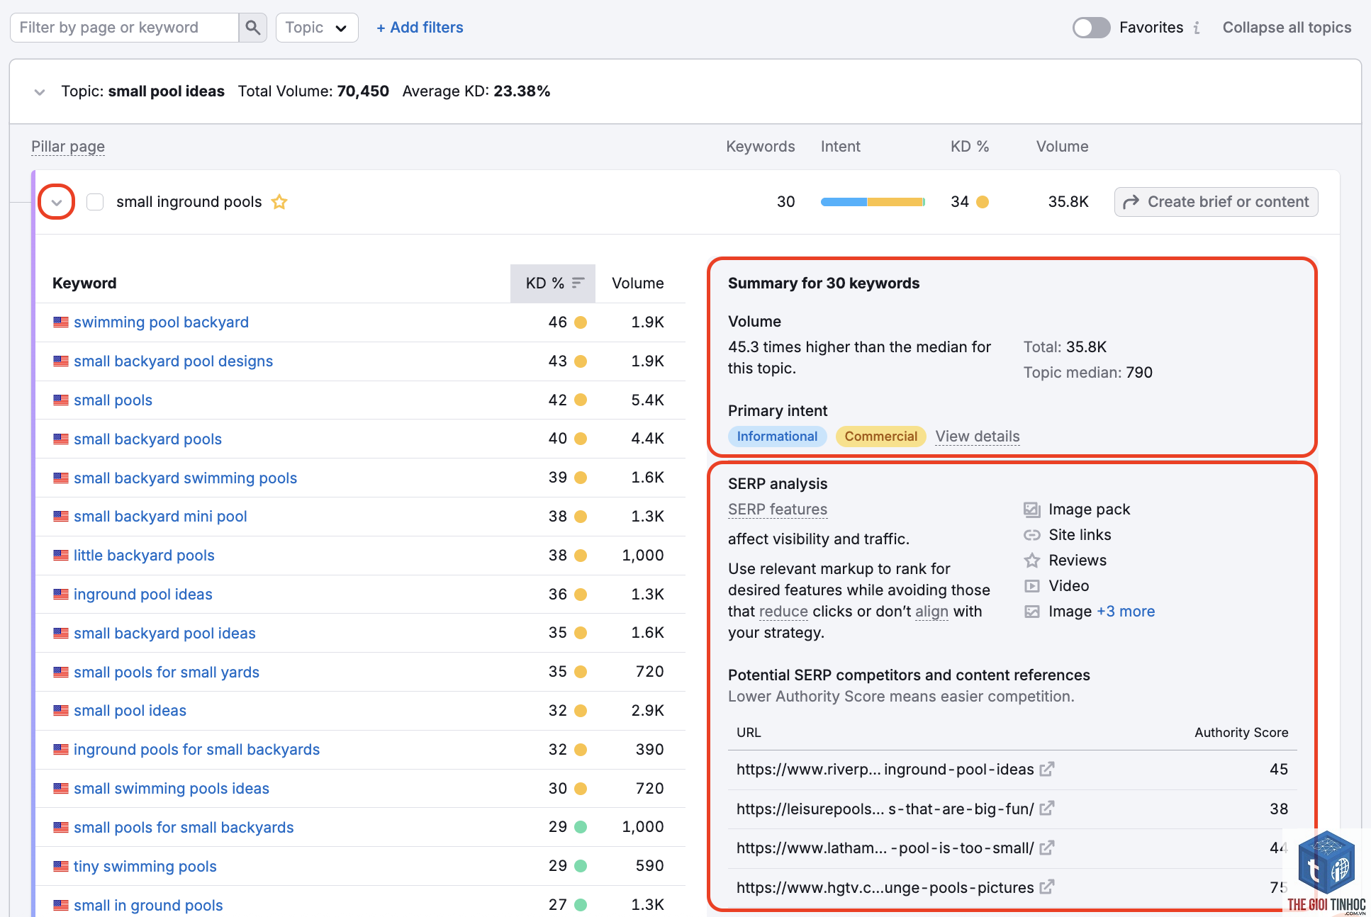Click the Favorites info icon
Viewport: 1371px width, 917px height.
point(1197,28)
